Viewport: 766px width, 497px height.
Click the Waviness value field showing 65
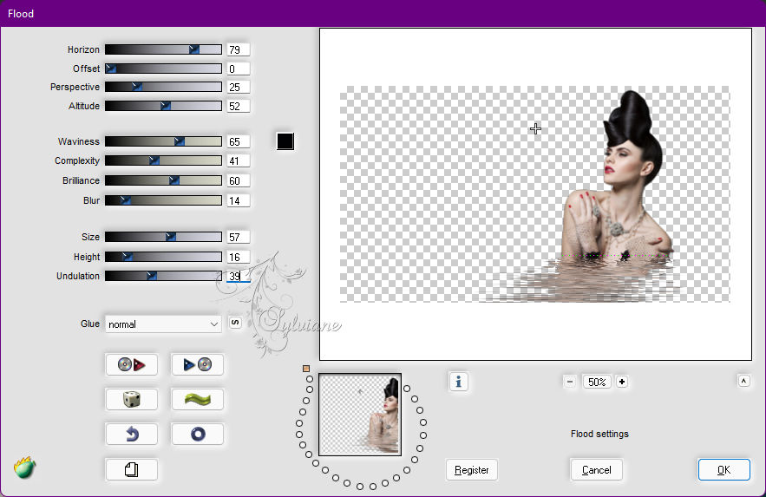click(239, 141)
